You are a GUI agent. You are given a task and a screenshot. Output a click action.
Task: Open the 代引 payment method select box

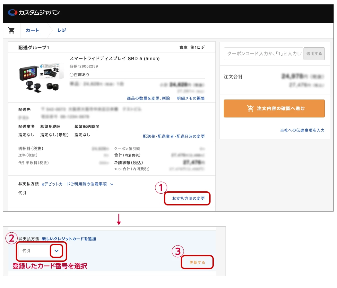35,251
